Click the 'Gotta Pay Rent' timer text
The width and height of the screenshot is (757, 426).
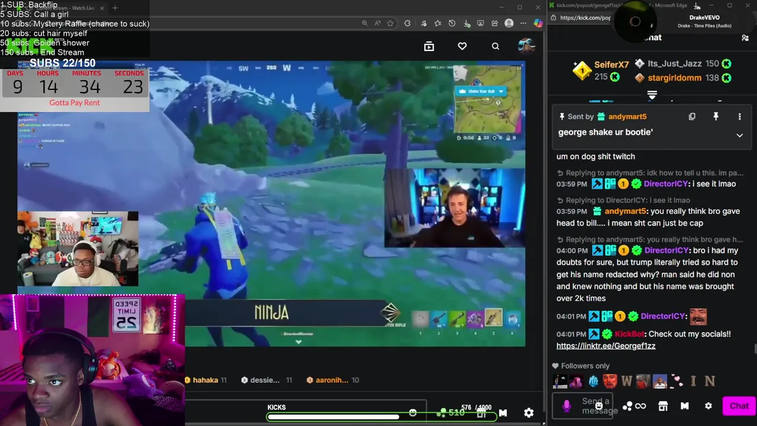click(75, 102)
